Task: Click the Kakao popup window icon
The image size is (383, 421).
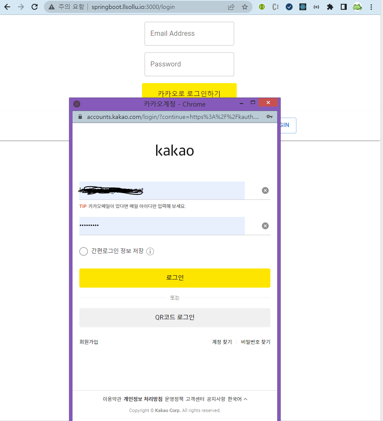Action: tap(77, 104)
